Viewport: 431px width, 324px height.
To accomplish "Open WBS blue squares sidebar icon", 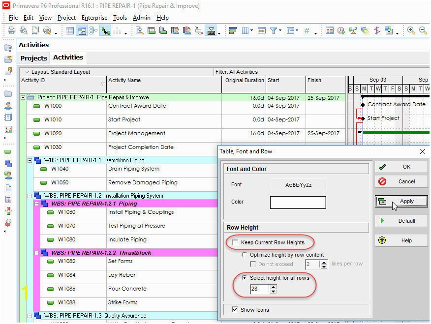I will pos(8,164).
